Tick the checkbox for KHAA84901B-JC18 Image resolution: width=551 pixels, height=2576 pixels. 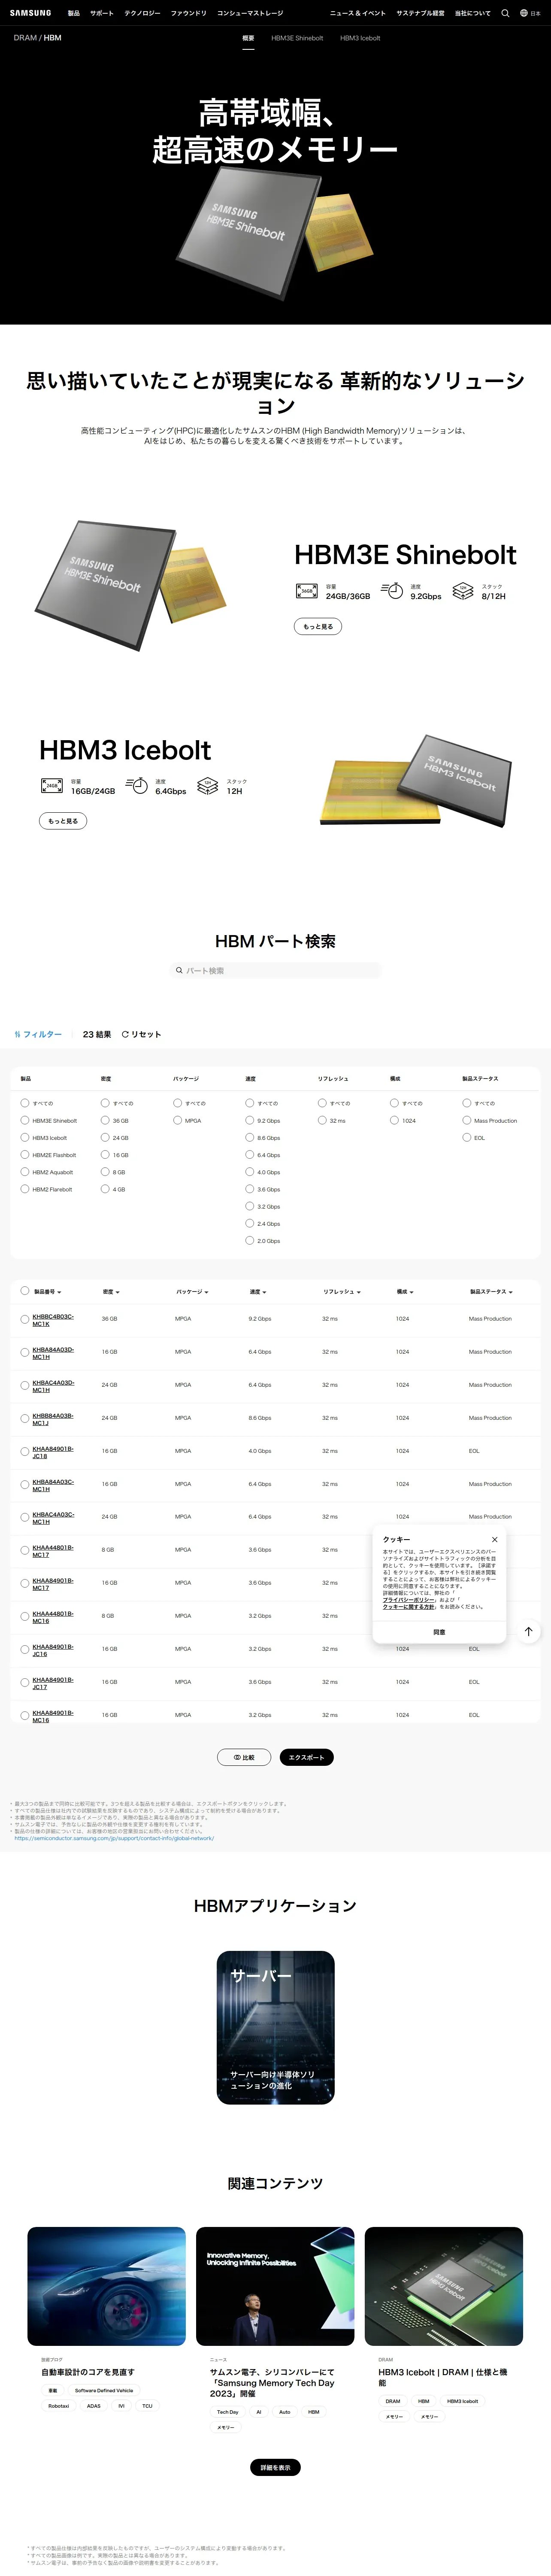tap(24, 1451)
